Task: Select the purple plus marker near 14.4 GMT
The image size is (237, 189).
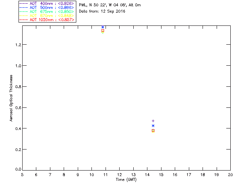Action: click(x=153, y=121)
